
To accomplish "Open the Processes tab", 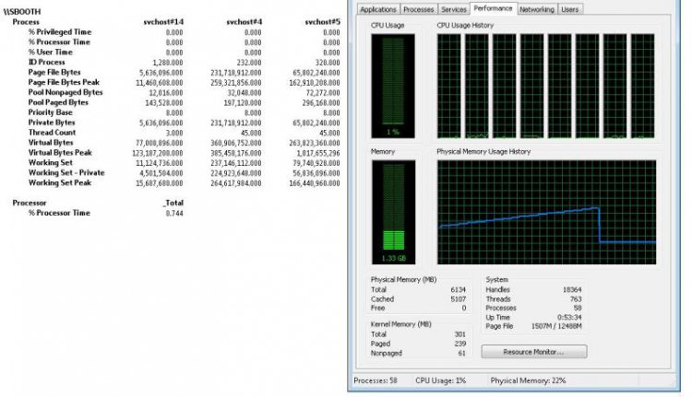I will [418, 9].
